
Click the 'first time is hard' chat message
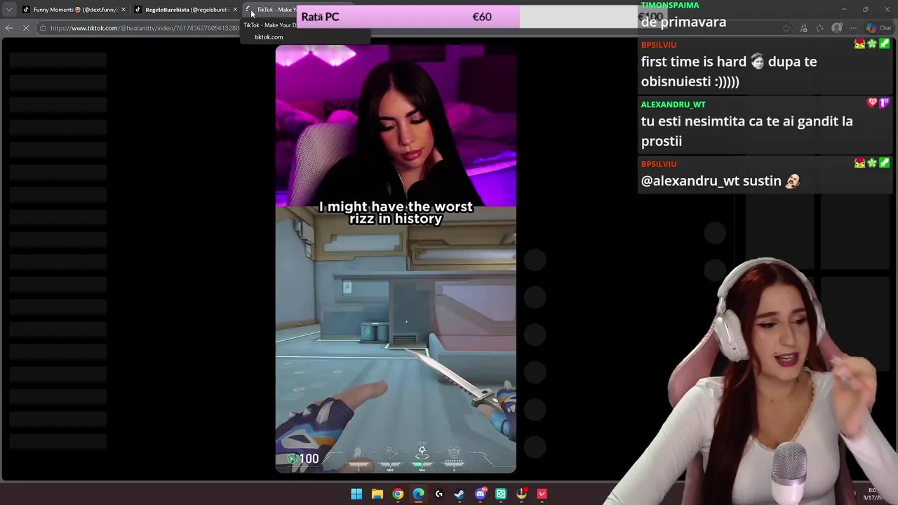(729, 72)
